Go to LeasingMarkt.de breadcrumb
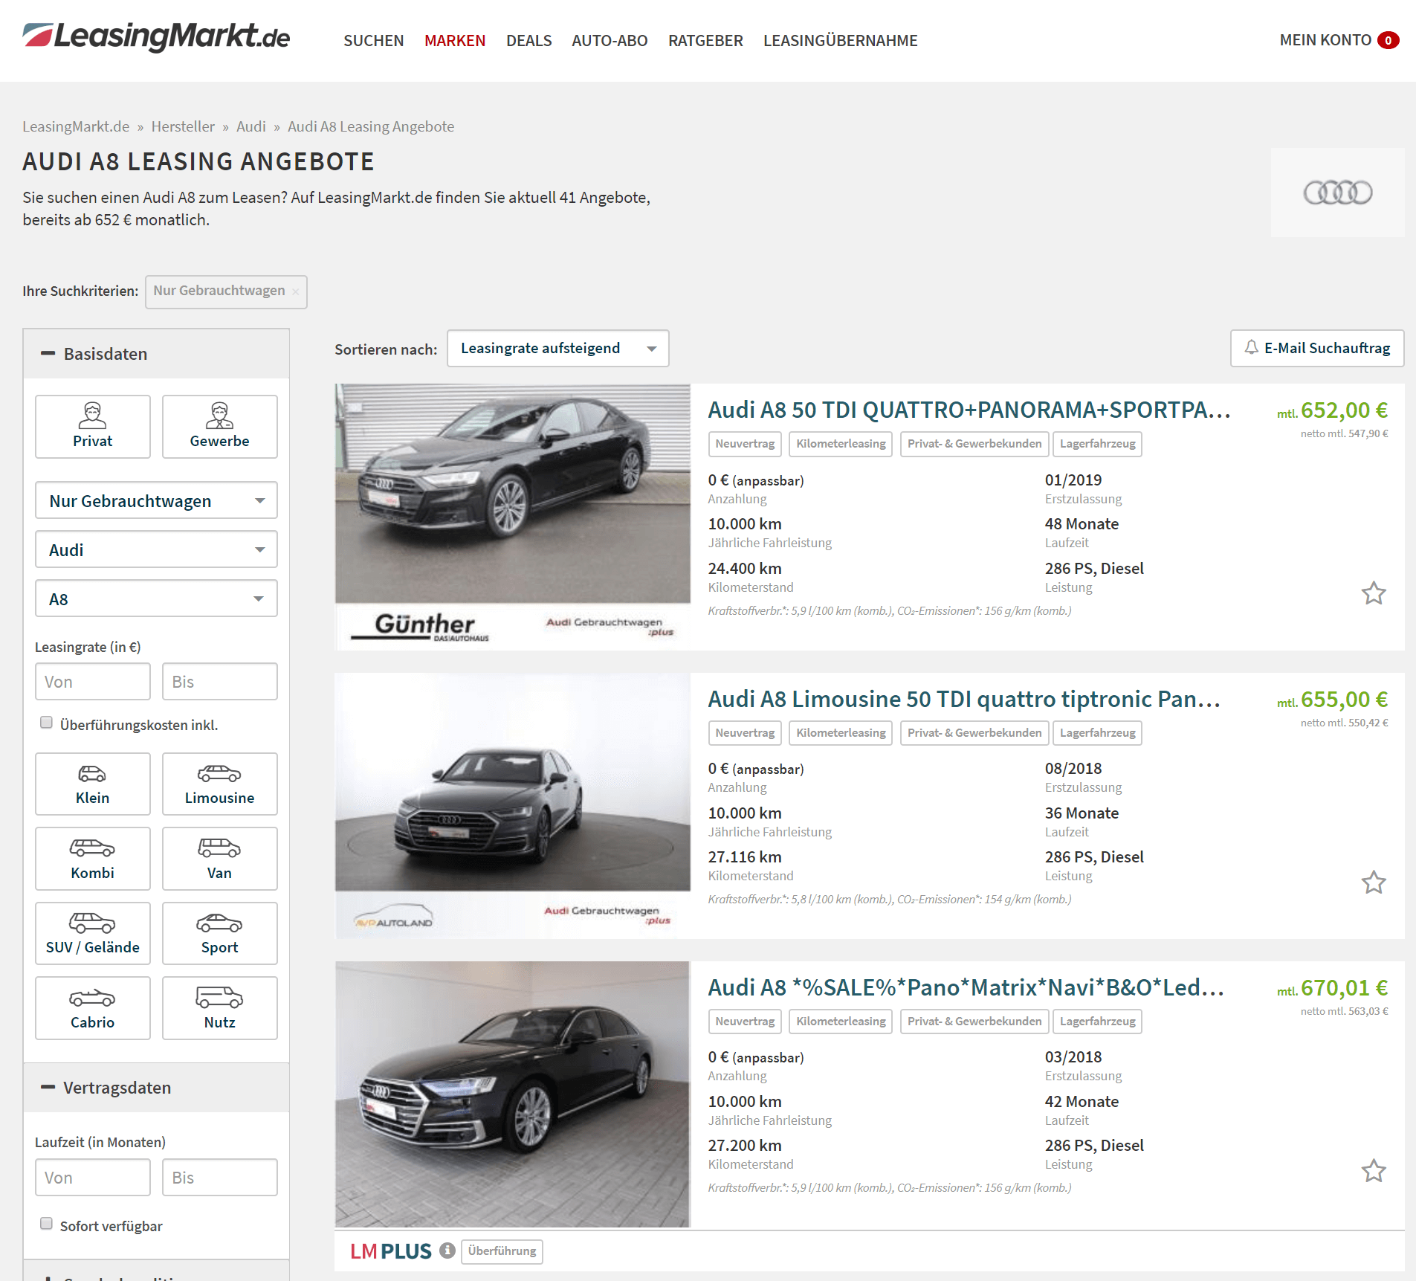 point(76,126)
